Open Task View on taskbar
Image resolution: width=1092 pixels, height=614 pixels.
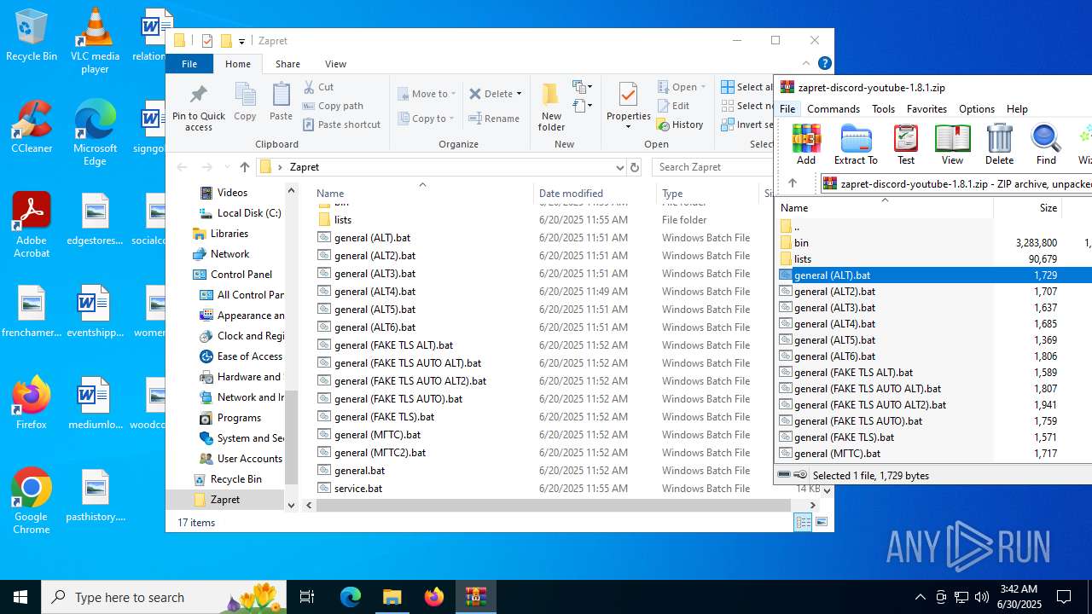pyautogui.click(x=308, y=597)
